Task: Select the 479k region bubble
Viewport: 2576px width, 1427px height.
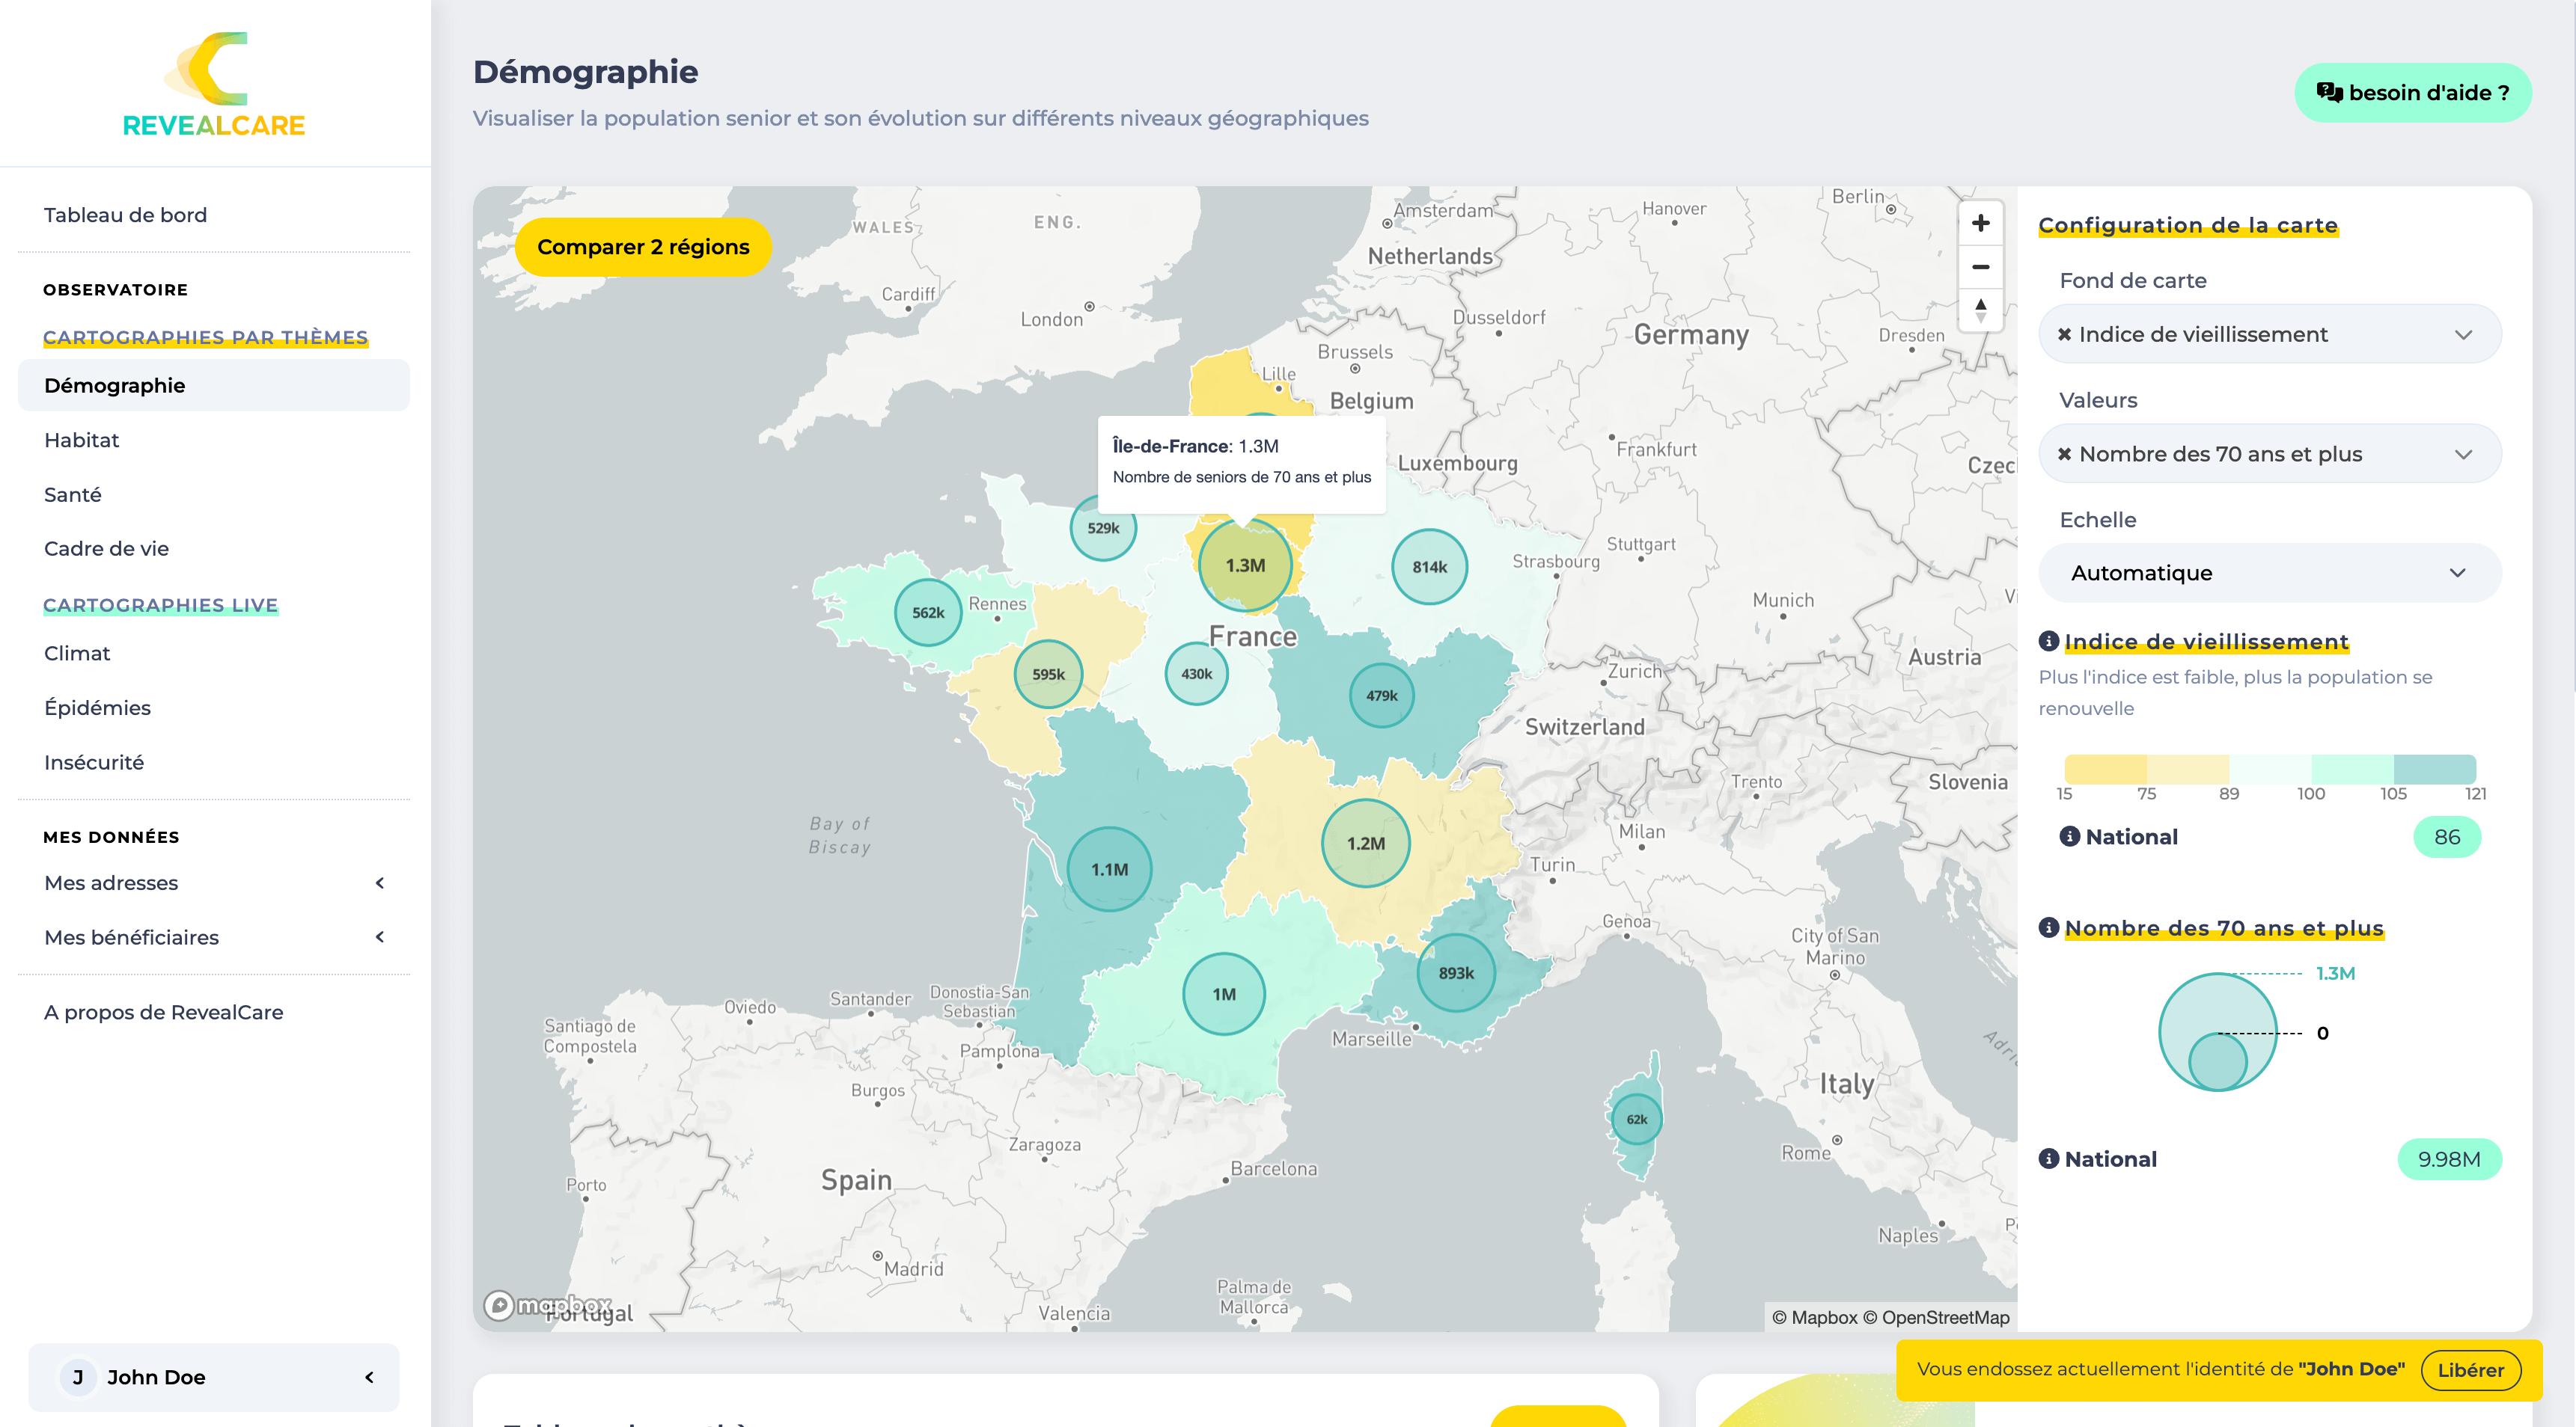Action: point(1381,696)
